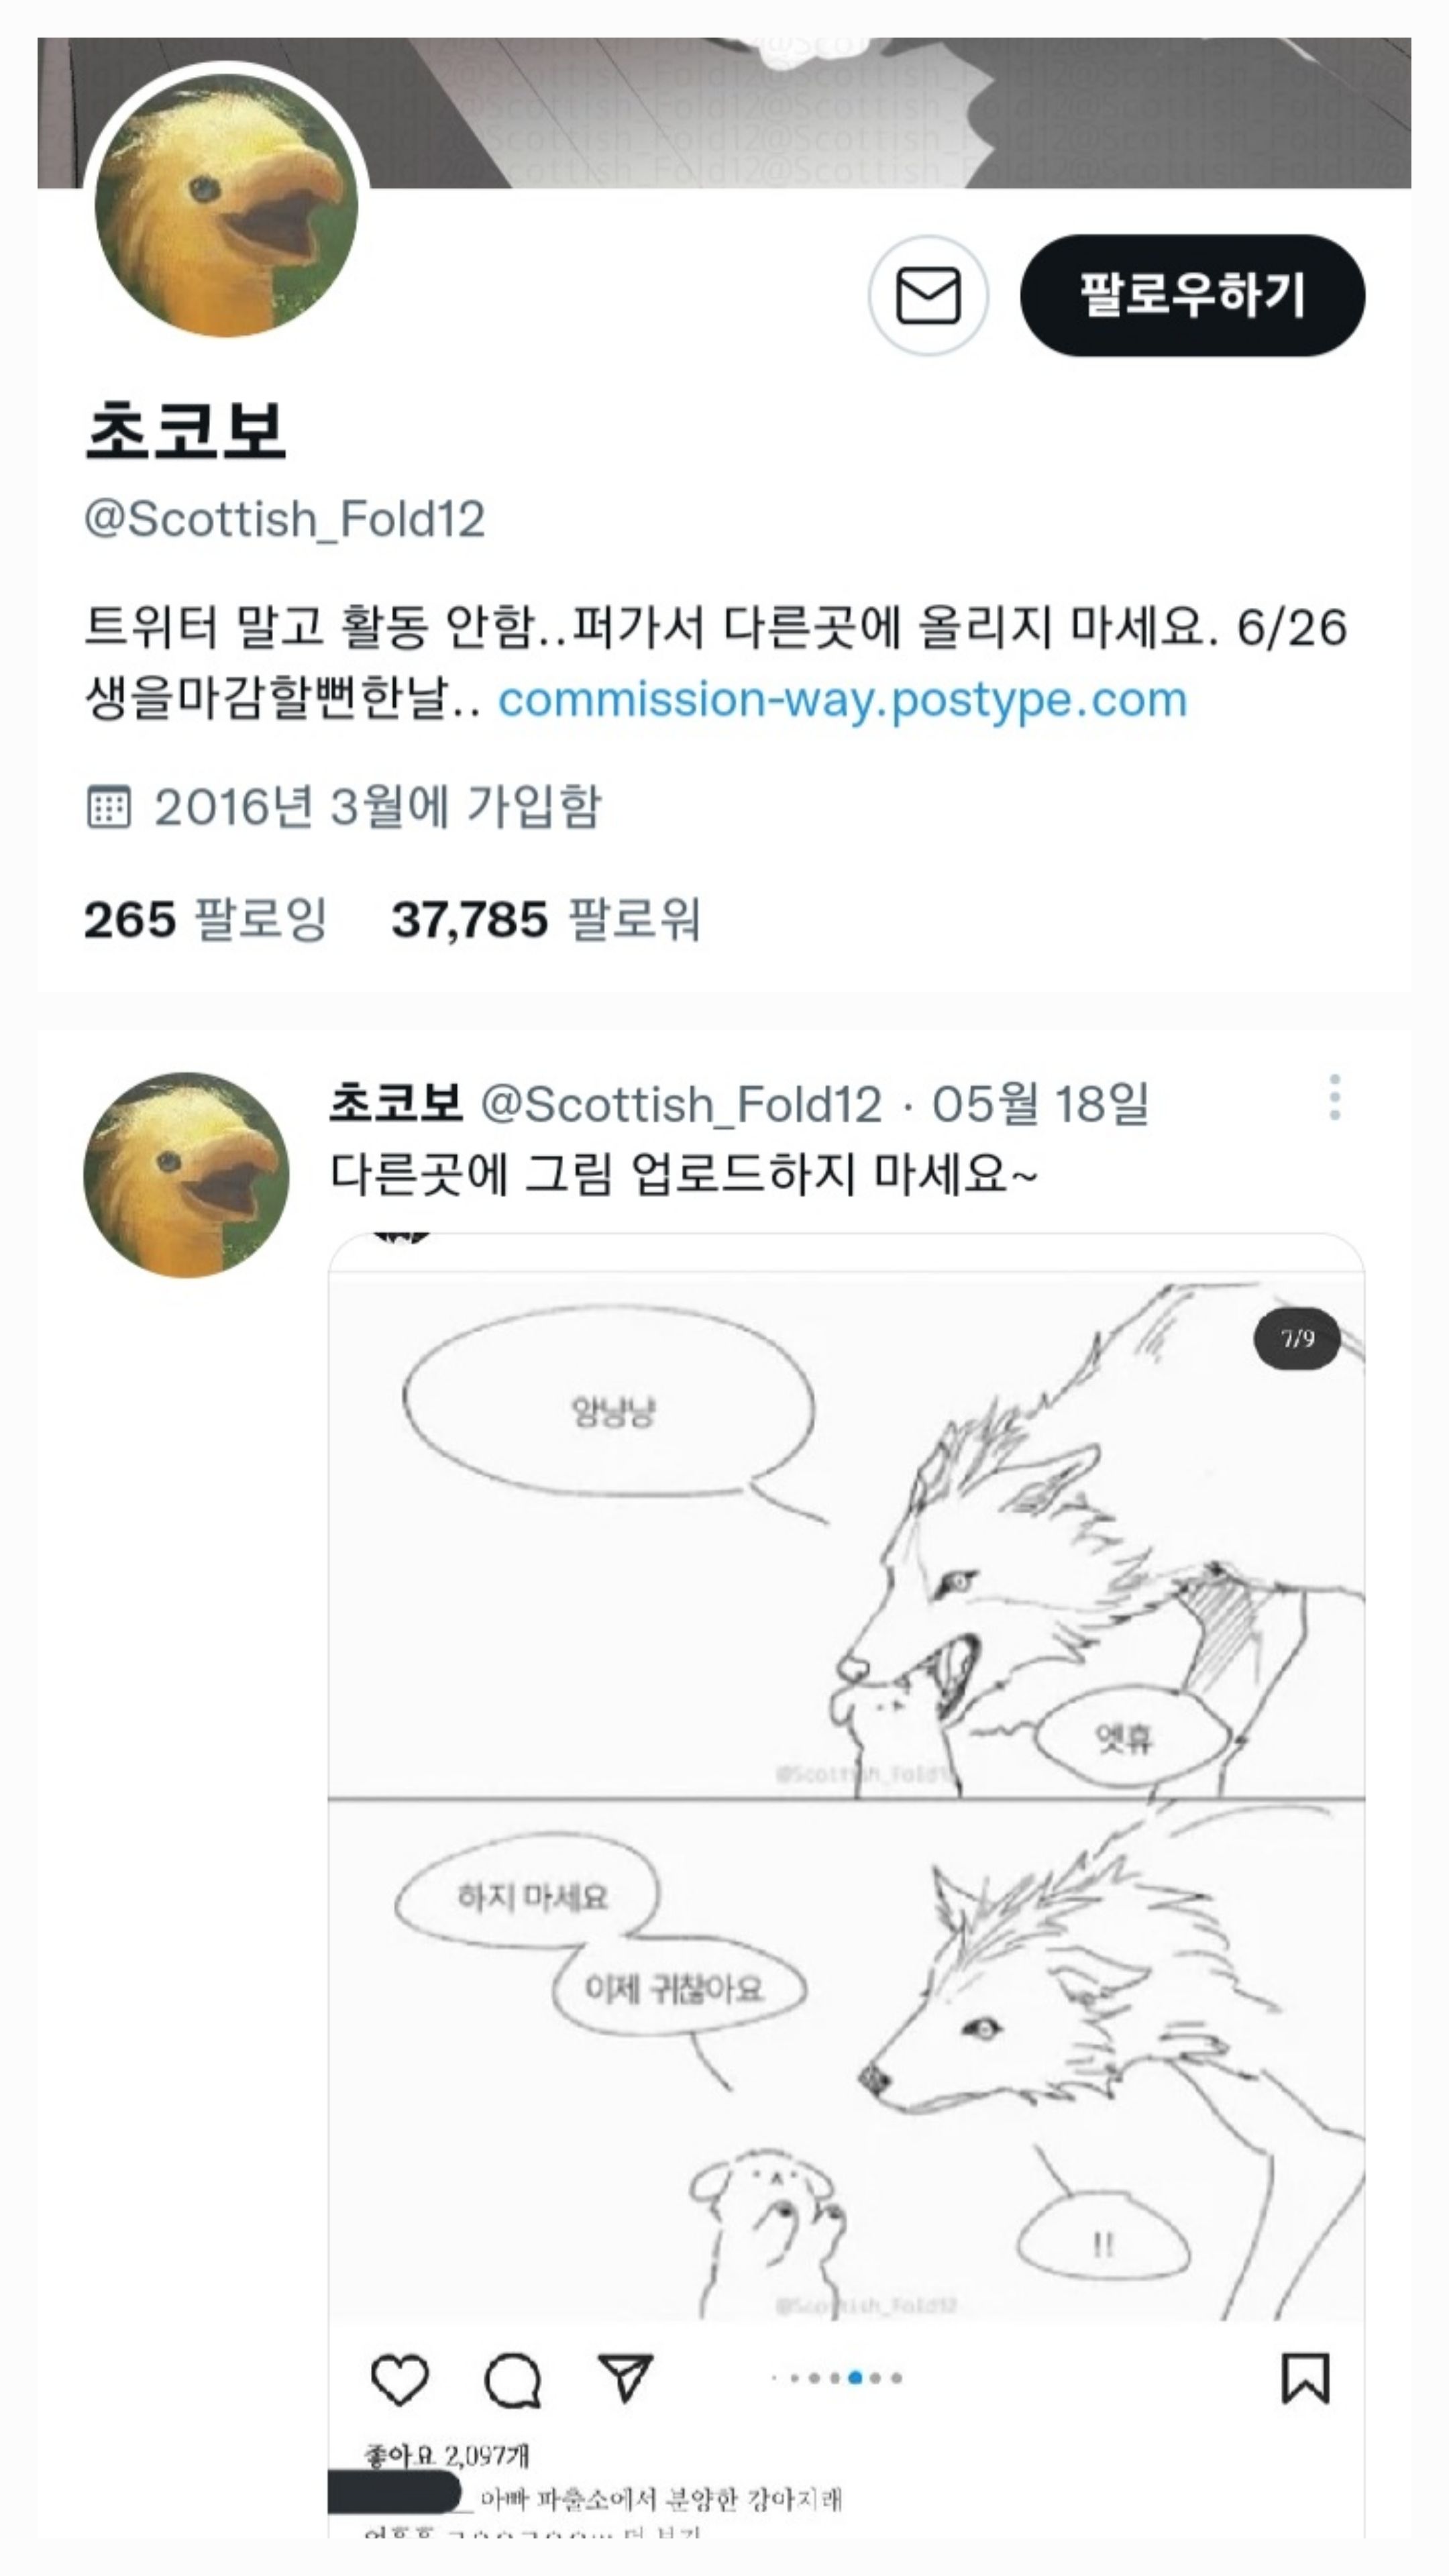
Task: Open the wolf comic image in tweet
Action: [846, 1795]
